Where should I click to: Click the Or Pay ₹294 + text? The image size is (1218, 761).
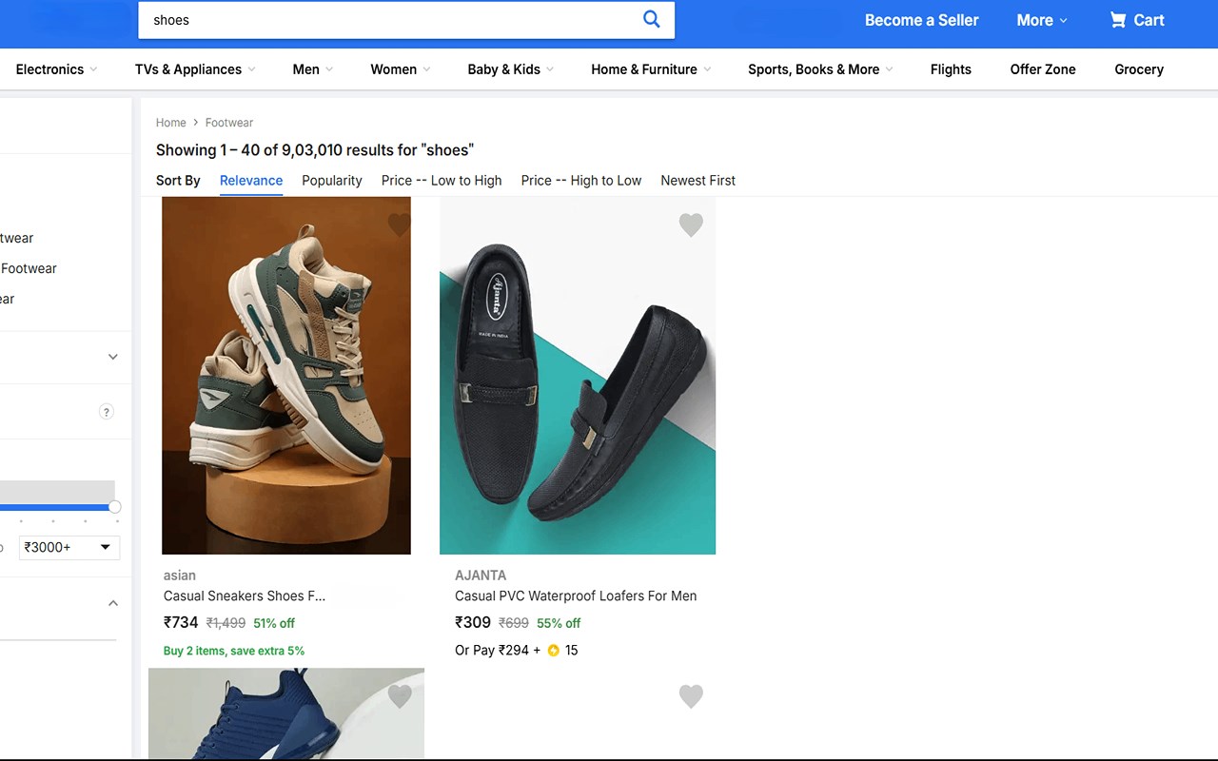pos(498,651)
